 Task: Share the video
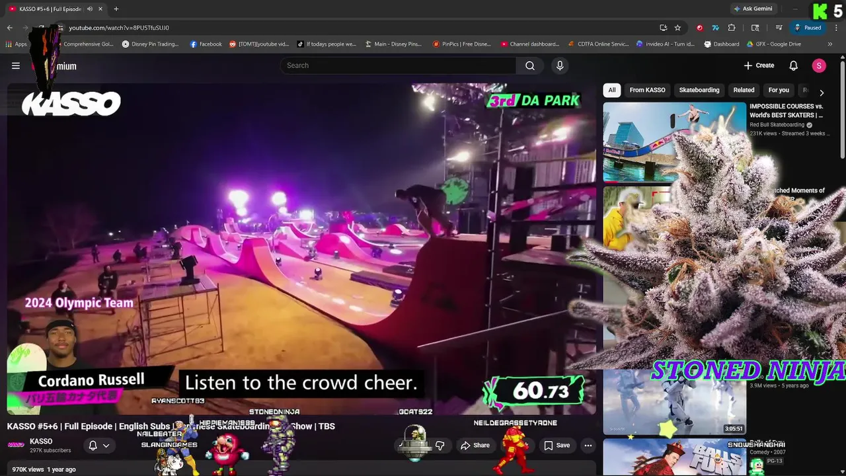pyautogui.click(x=475, y=446)
